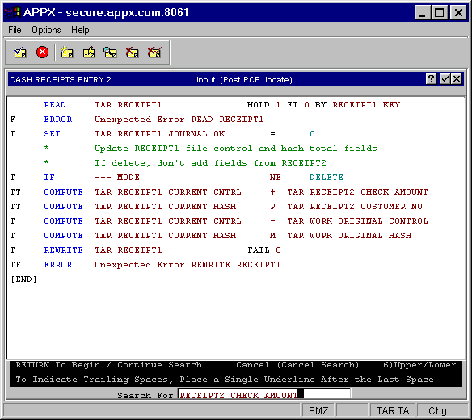Click the Search For input field

(264, 394)
